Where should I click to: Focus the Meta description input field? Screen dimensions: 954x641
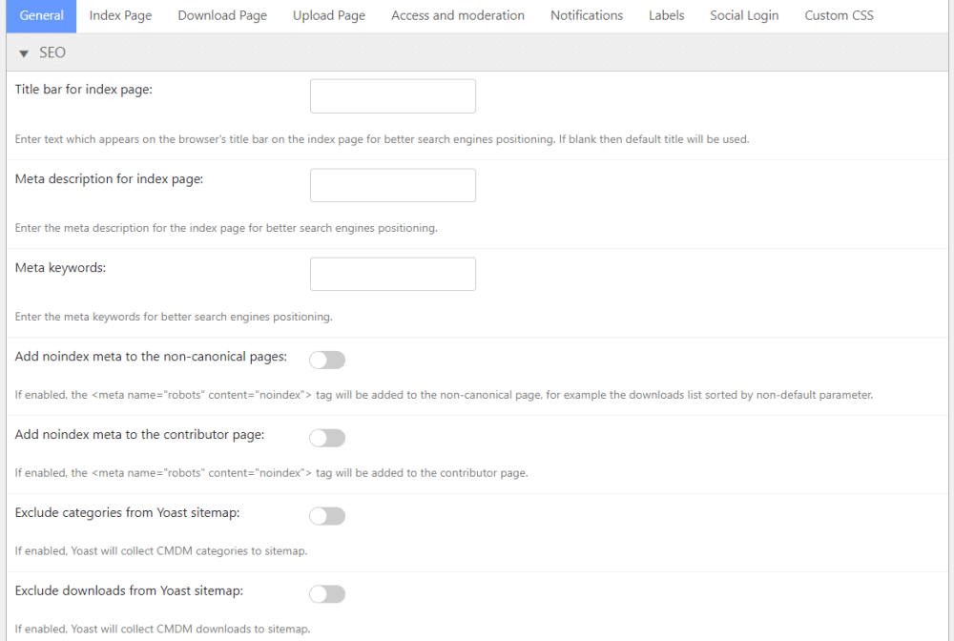[392, 185]
